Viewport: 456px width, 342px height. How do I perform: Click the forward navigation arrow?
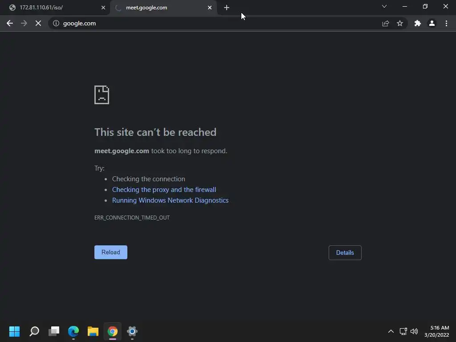(24, 23)
